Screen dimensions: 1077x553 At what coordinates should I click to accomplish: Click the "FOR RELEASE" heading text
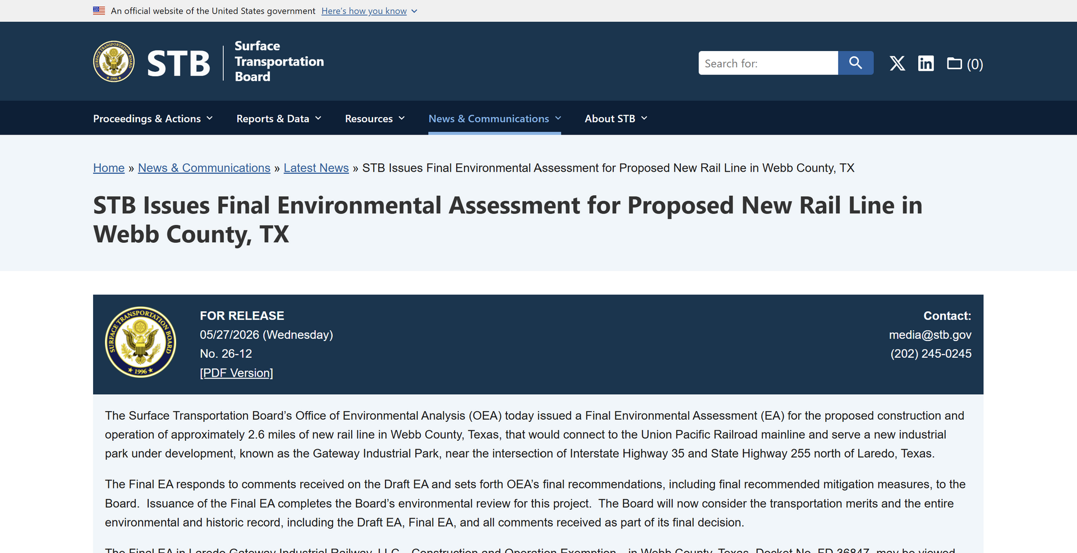(242, 316)
